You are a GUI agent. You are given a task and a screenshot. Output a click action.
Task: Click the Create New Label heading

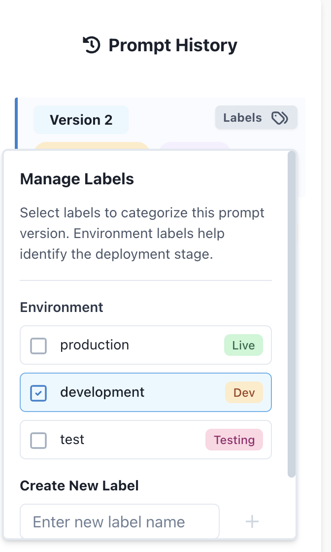point(79,485)
